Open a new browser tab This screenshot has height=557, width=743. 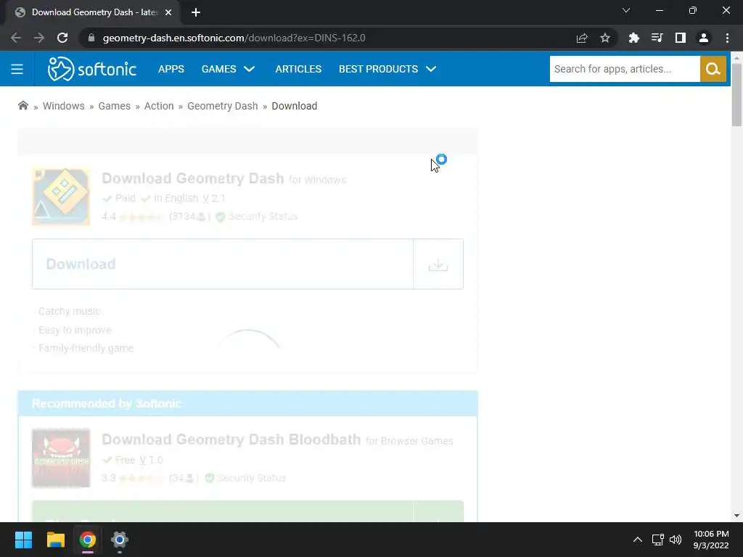point(196,12)
